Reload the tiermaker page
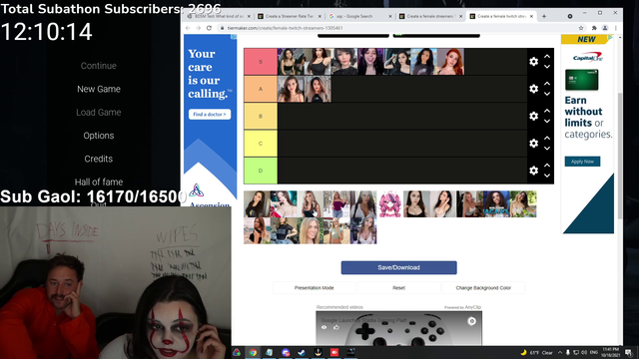Image resolution: width=639 pixels, height=359 pixels. 209,28
